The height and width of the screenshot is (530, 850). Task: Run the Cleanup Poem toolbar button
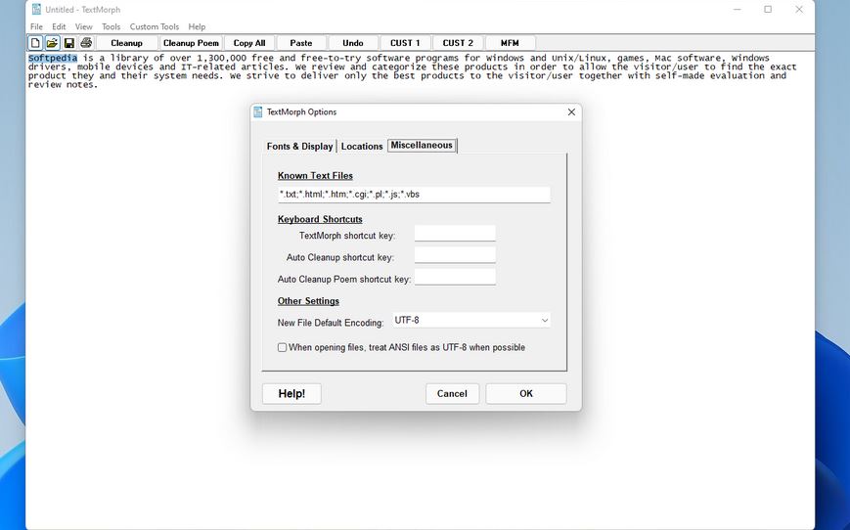(191, 43)
